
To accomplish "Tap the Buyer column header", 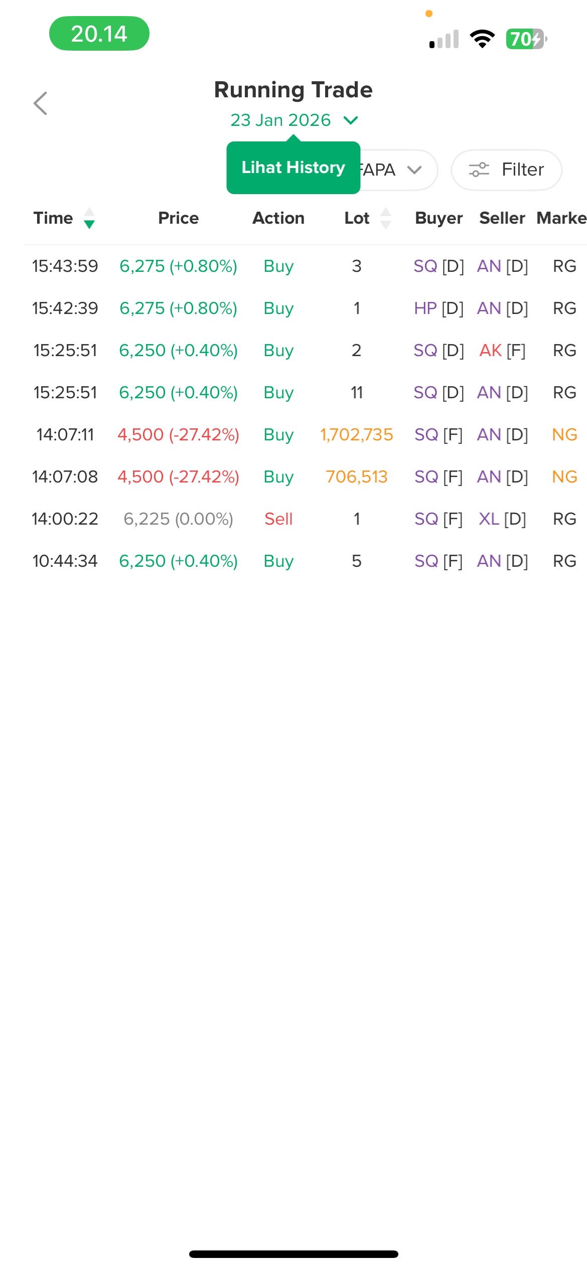I will coord(438,218).
